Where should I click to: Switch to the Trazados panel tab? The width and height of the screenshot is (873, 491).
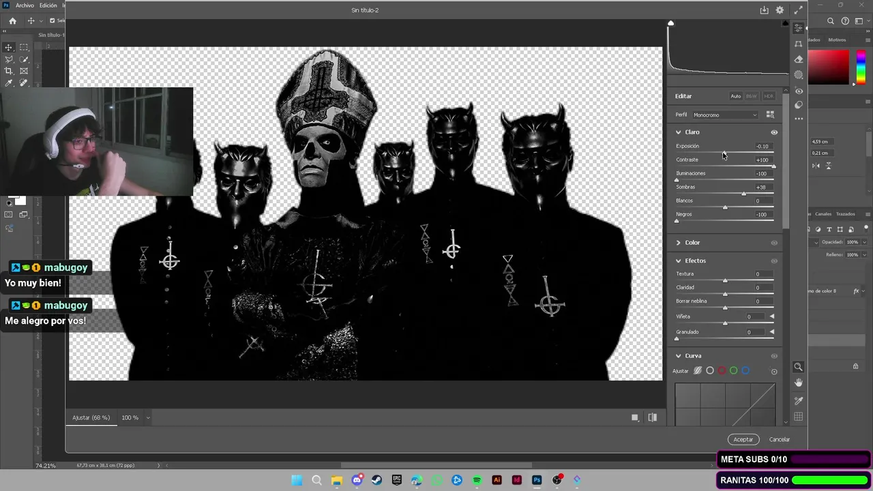tap(846, 214)
